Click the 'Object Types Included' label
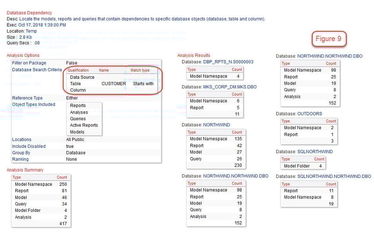Viewport: 374px width, 233px height. (34, 104)
